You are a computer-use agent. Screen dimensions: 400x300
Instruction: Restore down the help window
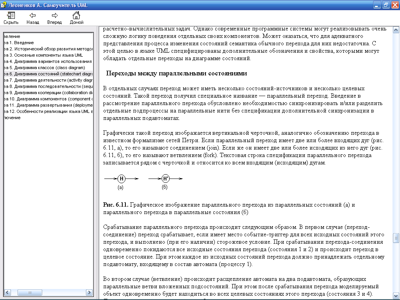[386, 5]
